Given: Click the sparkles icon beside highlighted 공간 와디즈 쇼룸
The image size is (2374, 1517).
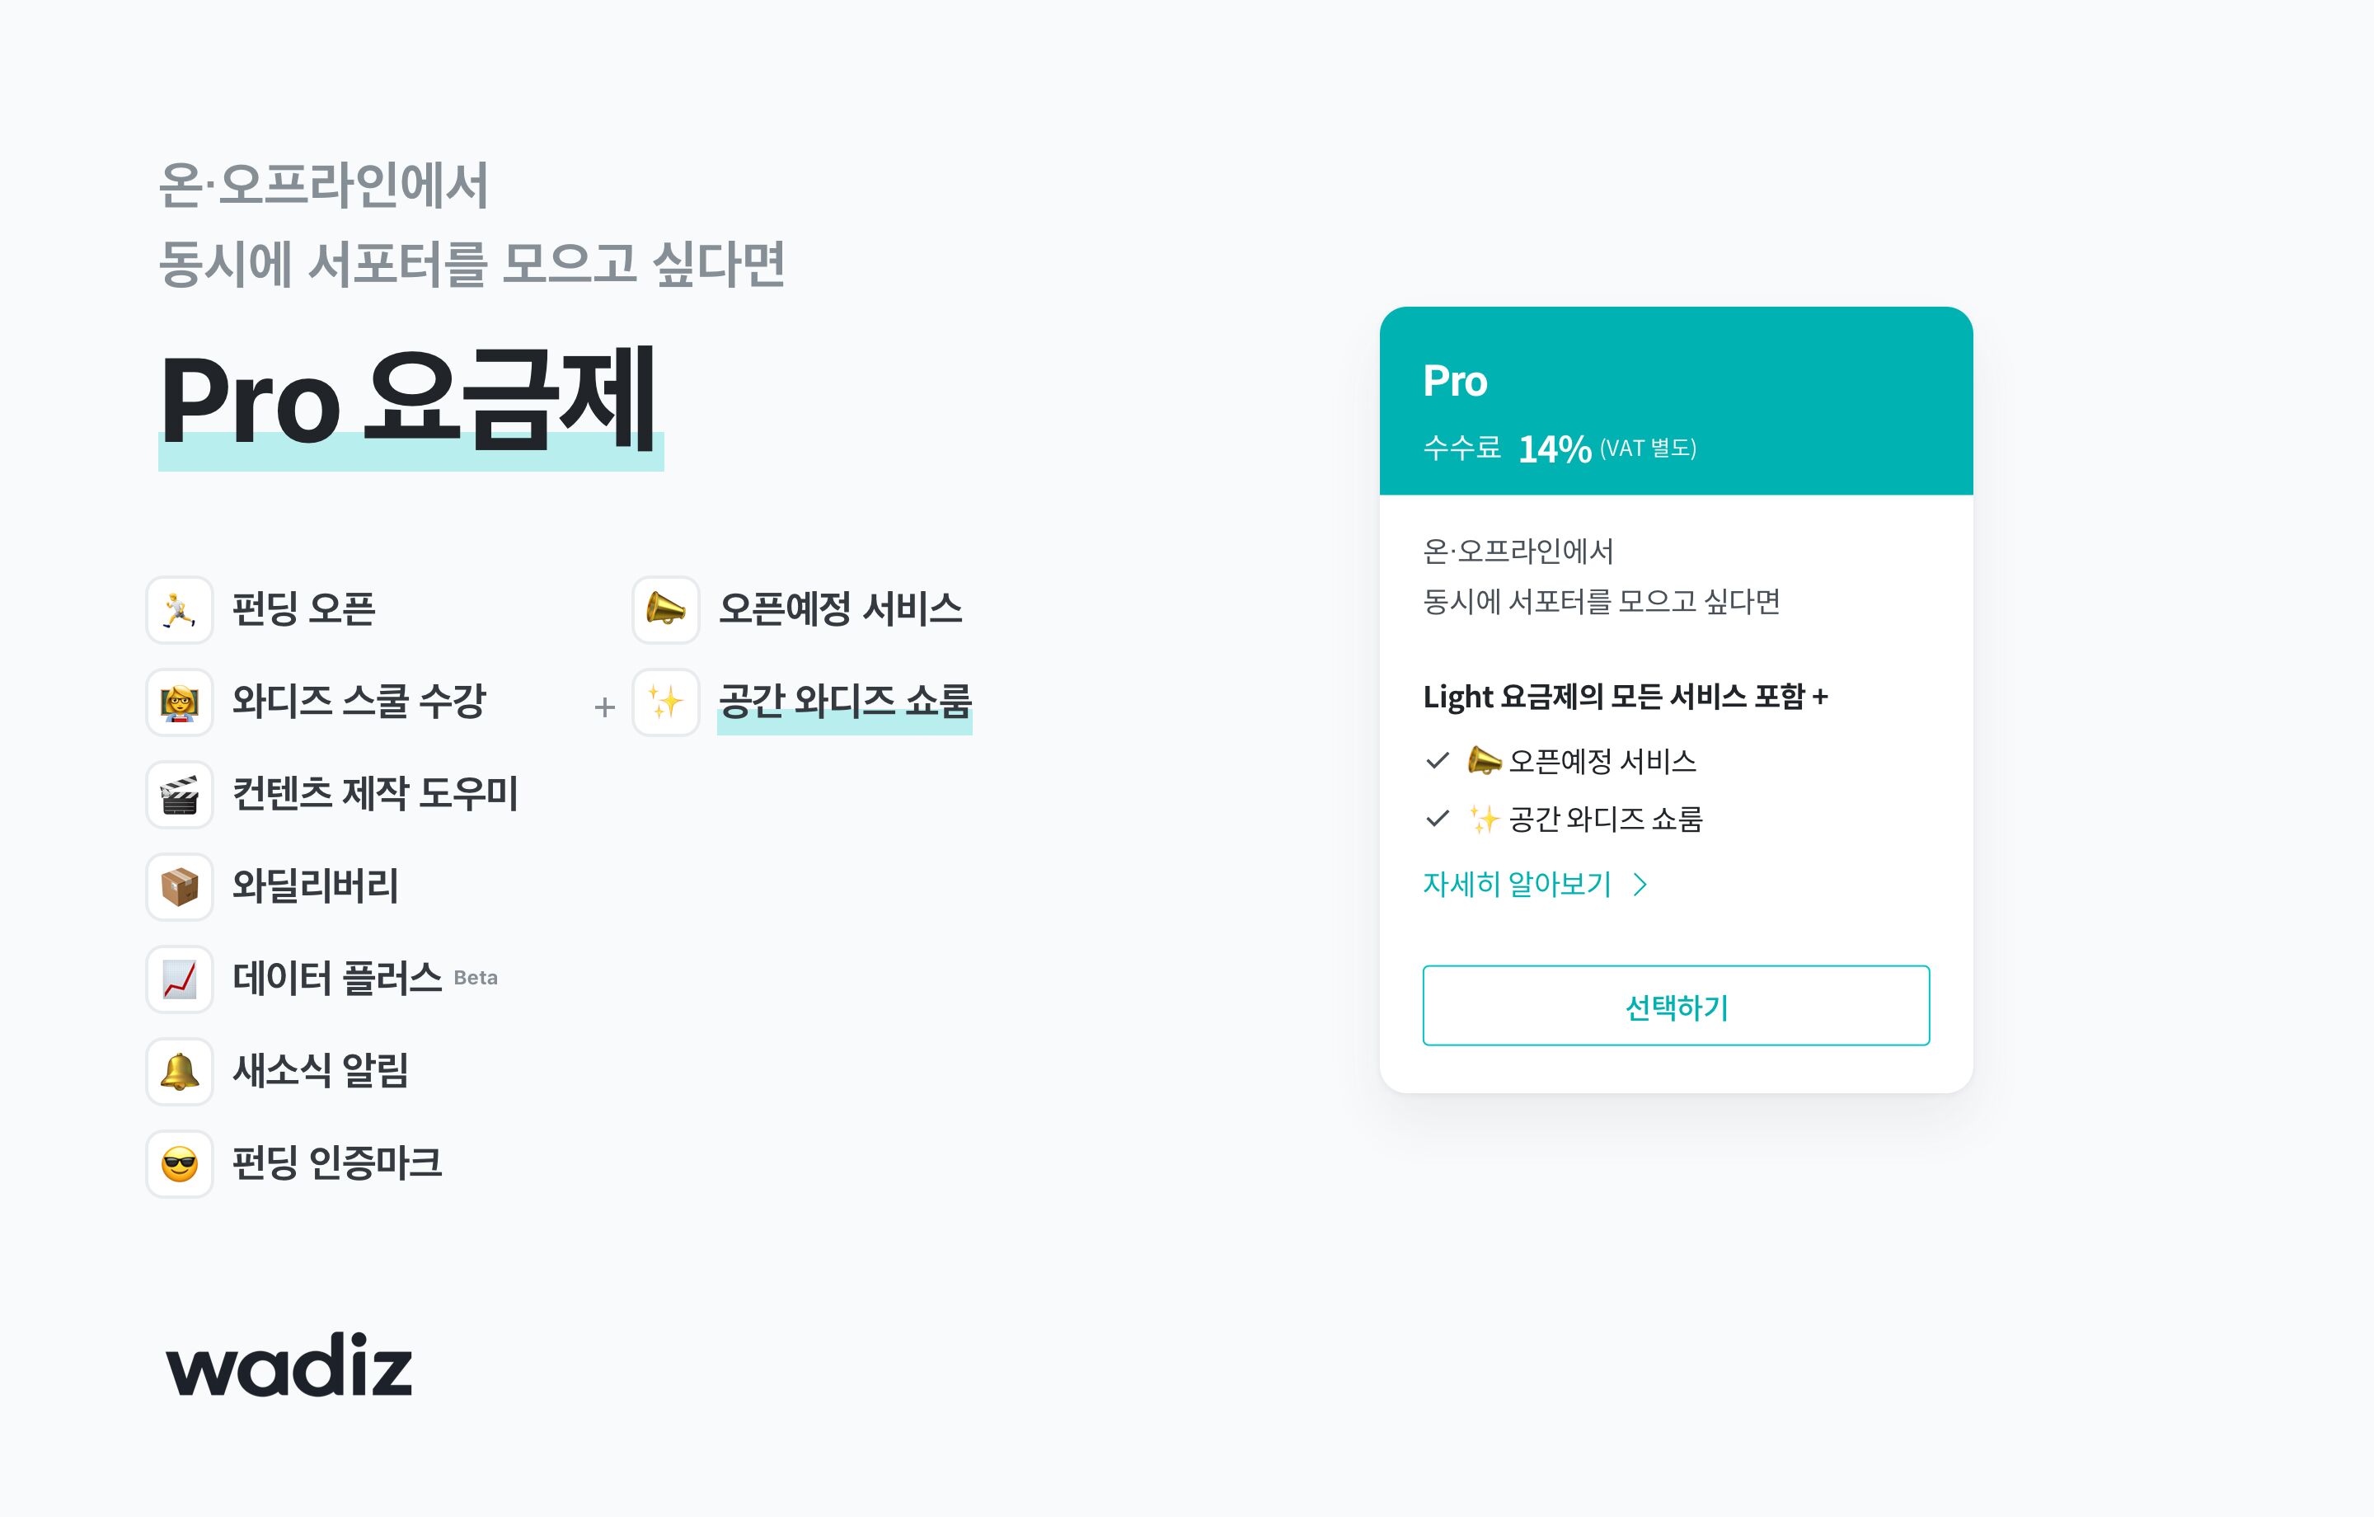Looking at the screenshot, I should point(665,702).
